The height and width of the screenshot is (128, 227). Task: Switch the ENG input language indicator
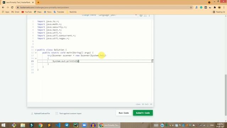click(x=212, y=125)
